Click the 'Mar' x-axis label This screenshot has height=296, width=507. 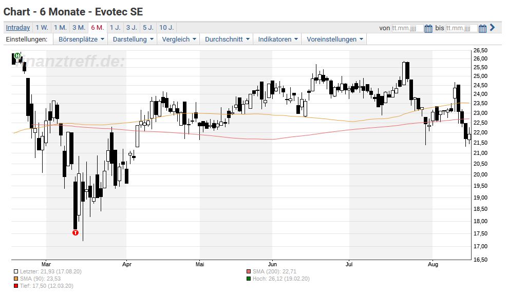[46, 264]
